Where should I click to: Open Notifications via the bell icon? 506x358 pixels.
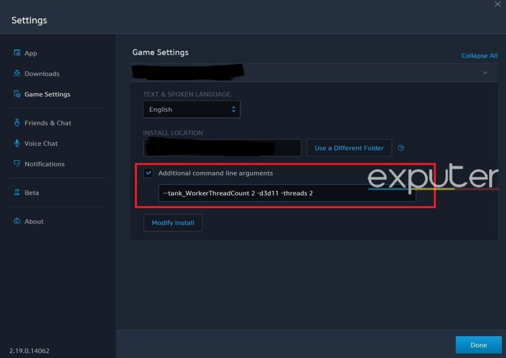pyautogui.click(x=18, y=164)
